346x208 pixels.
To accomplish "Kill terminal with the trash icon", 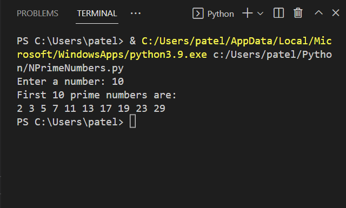I will [x=298, y=13].
